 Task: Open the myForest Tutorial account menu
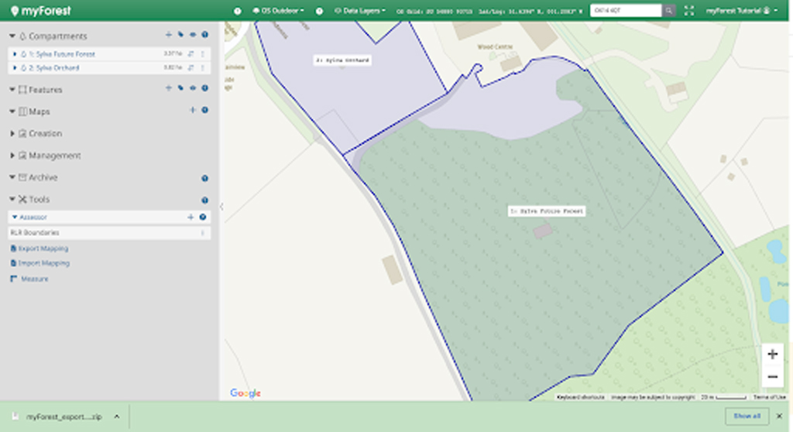pos(741,11)
